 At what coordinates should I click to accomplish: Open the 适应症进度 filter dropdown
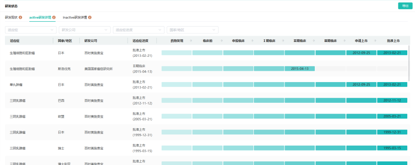pos(139,30)
